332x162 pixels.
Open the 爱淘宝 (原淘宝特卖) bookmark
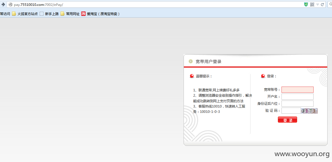[x=100, y=14]
